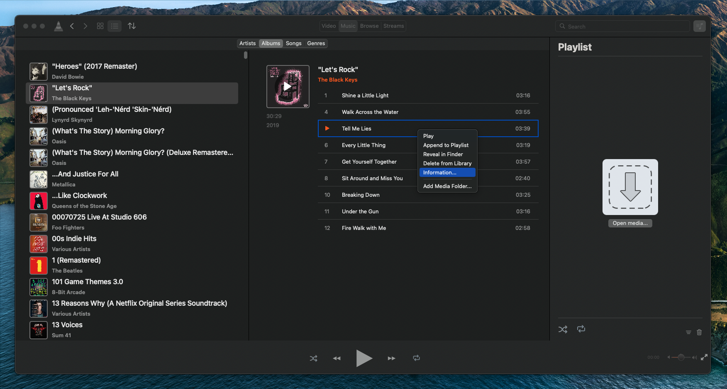Toggle shuffle in bottom playback bar
This screenshot has width=727, height=389.
(x=313, y=358)
